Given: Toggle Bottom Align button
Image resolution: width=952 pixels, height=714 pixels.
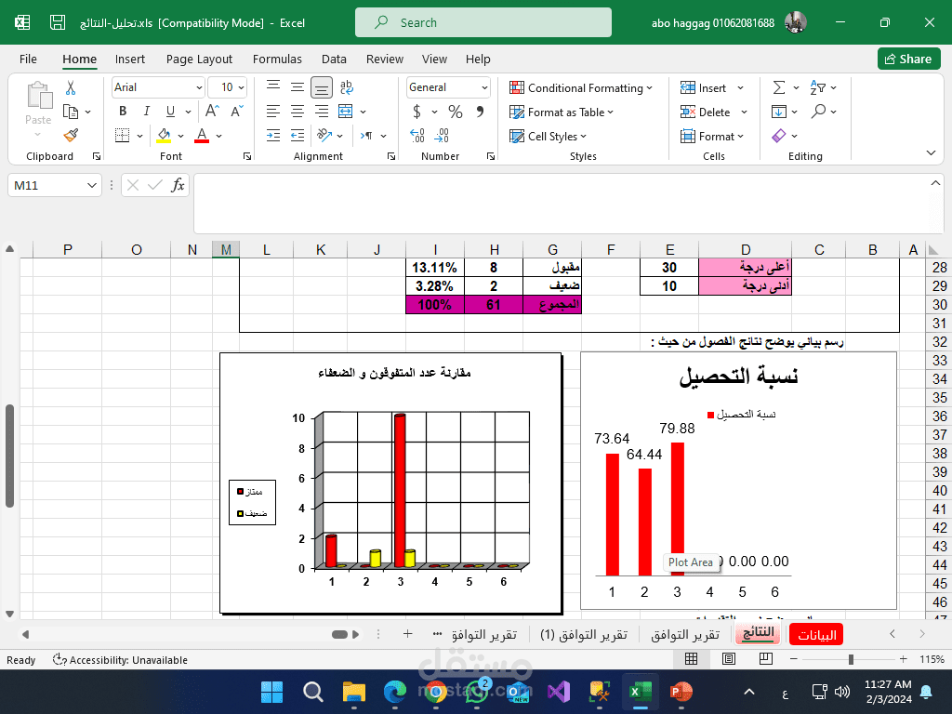Looking at the screenshot, I should tap(321, 87).
